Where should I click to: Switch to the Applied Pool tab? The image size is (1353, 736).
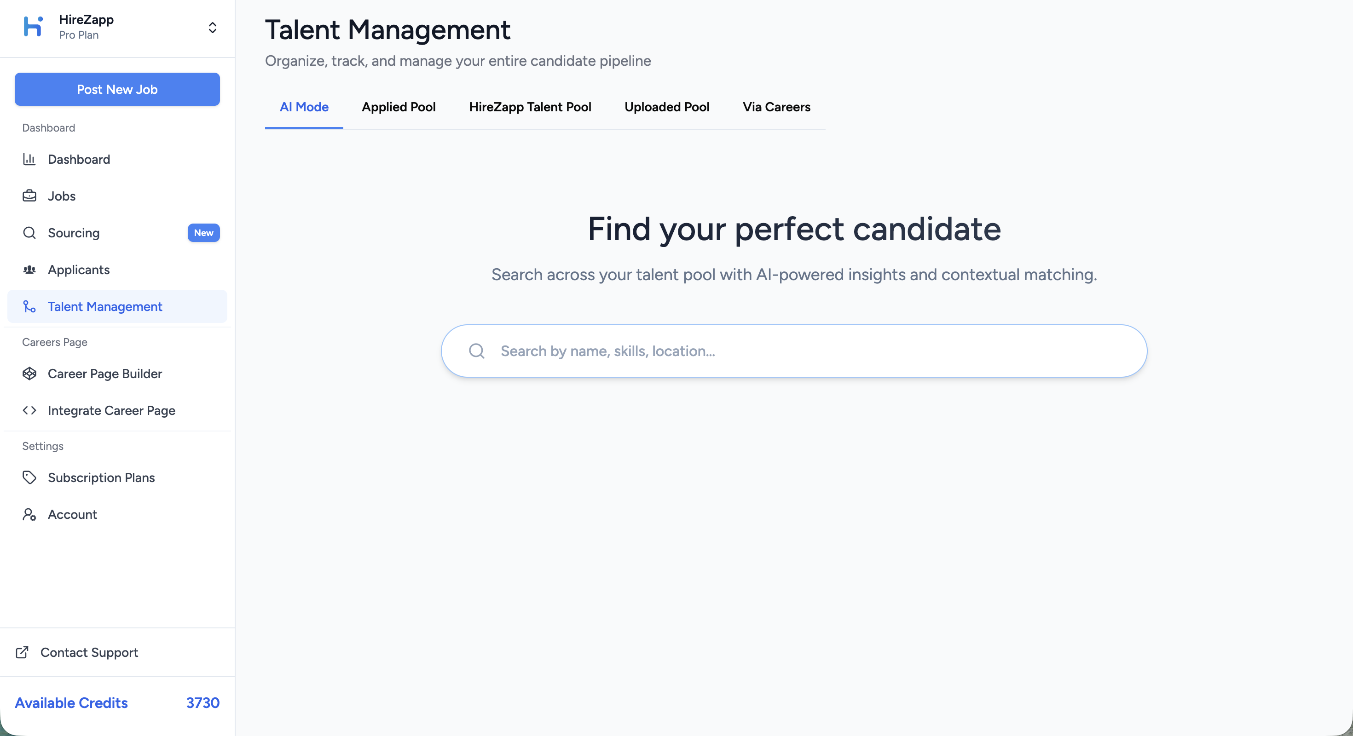click(x=399, y=107)
